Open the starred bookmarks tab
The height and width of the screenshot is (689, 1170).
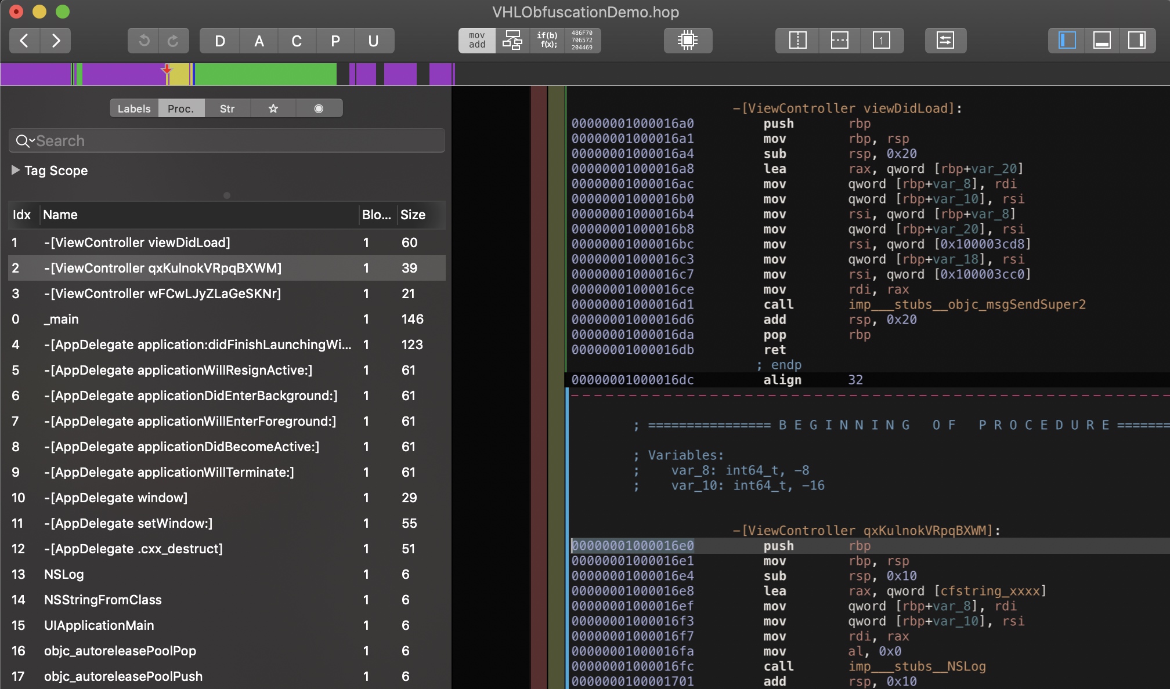point(273,108)
